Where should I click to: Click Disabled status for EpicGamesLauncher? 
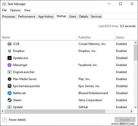pos(122,86)
